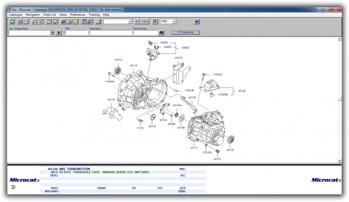The height and width of the screenshot is (202, 349).
Task: Open the Order List menu
Action: [50, 15]
